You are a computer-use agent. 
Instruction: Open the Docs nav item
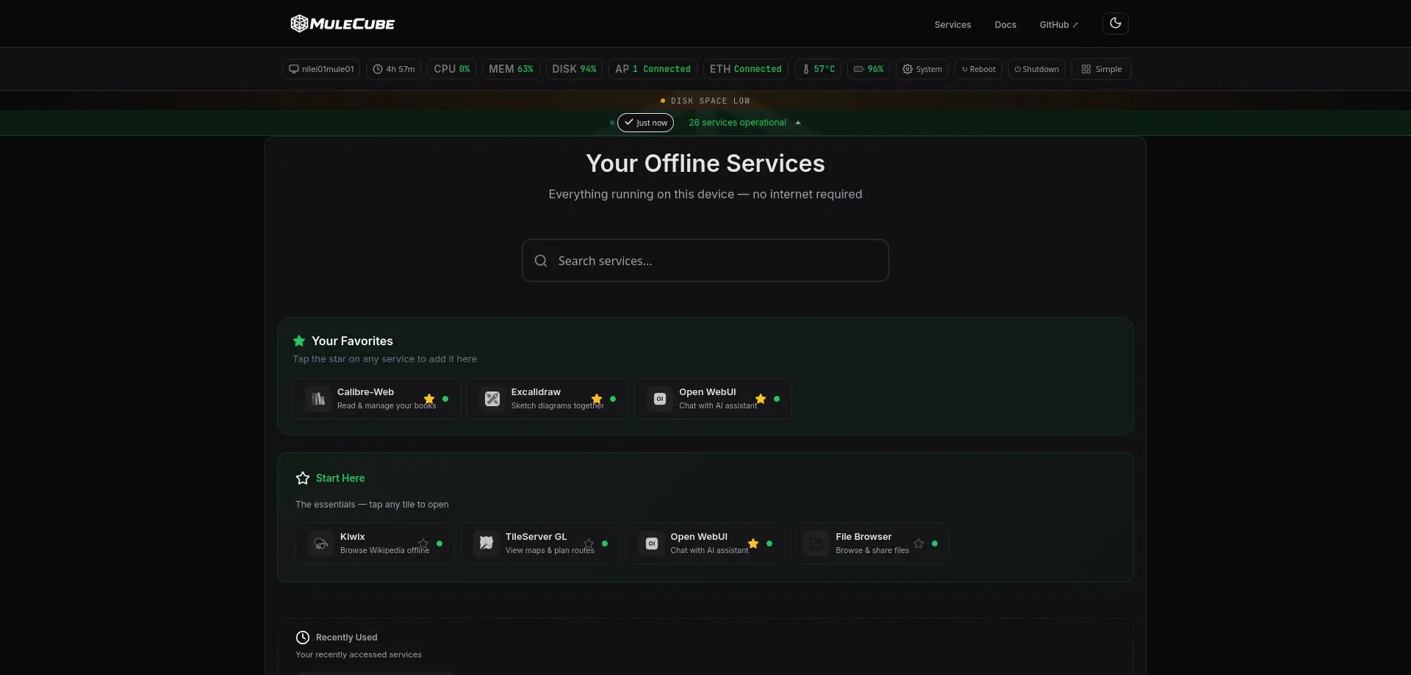pyautogui.click(x=1005, y=24)
